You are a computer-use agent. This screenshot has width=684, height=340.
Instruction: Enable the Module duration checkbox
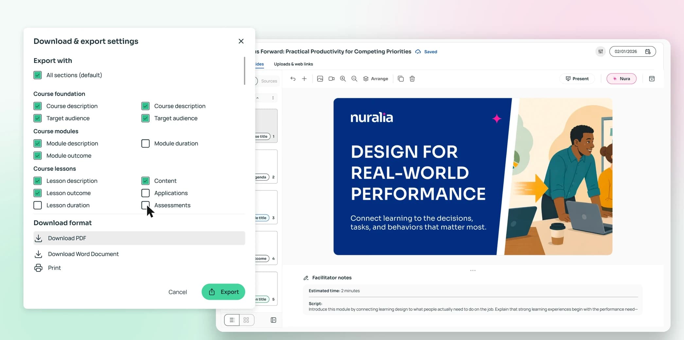[146, 143]
